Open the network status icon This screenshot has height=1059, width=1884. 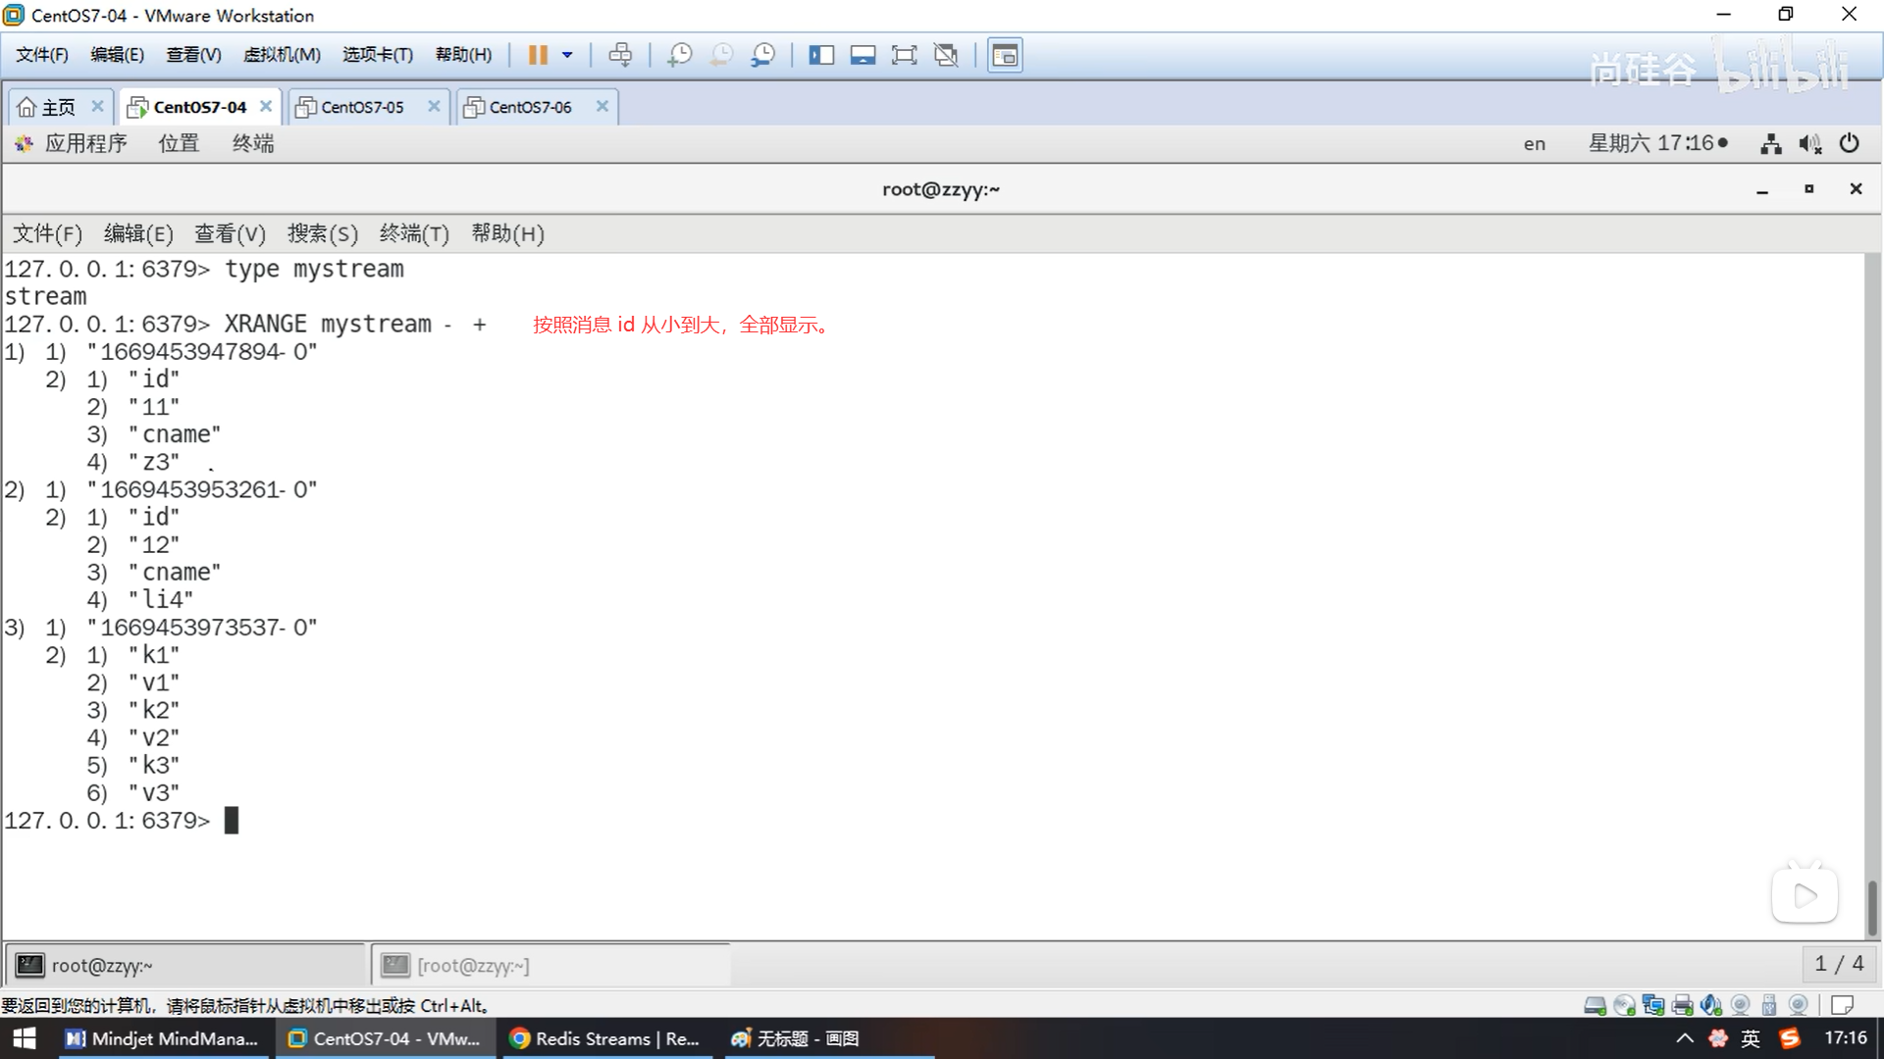coord(1770,144)
